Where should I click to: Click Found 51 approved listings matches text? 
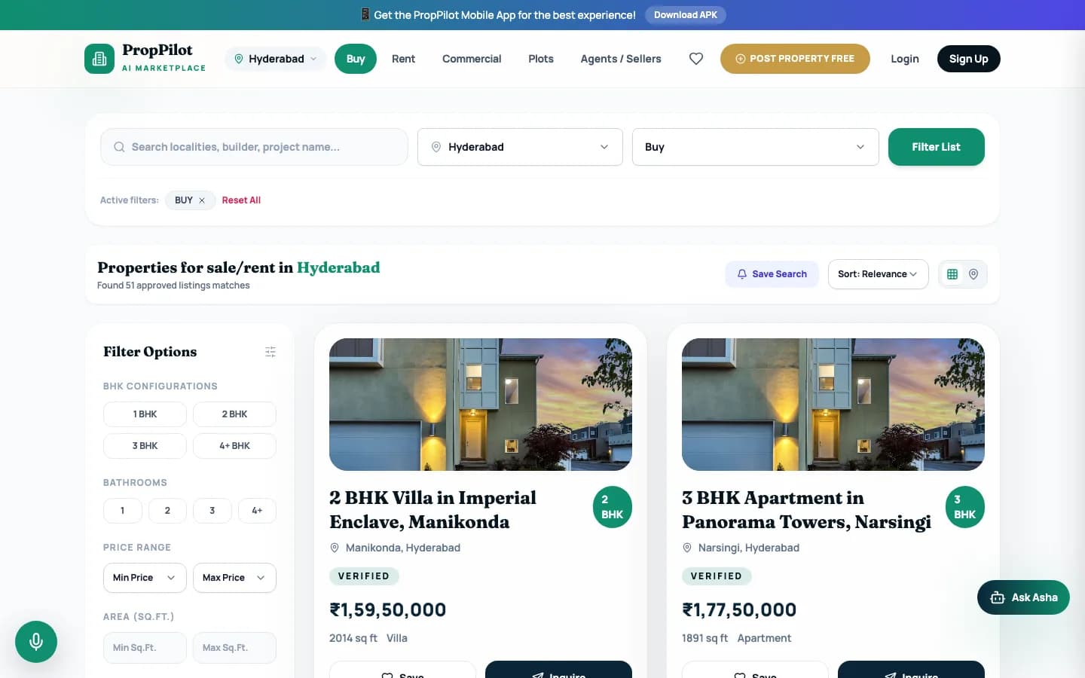coord(173,286)
